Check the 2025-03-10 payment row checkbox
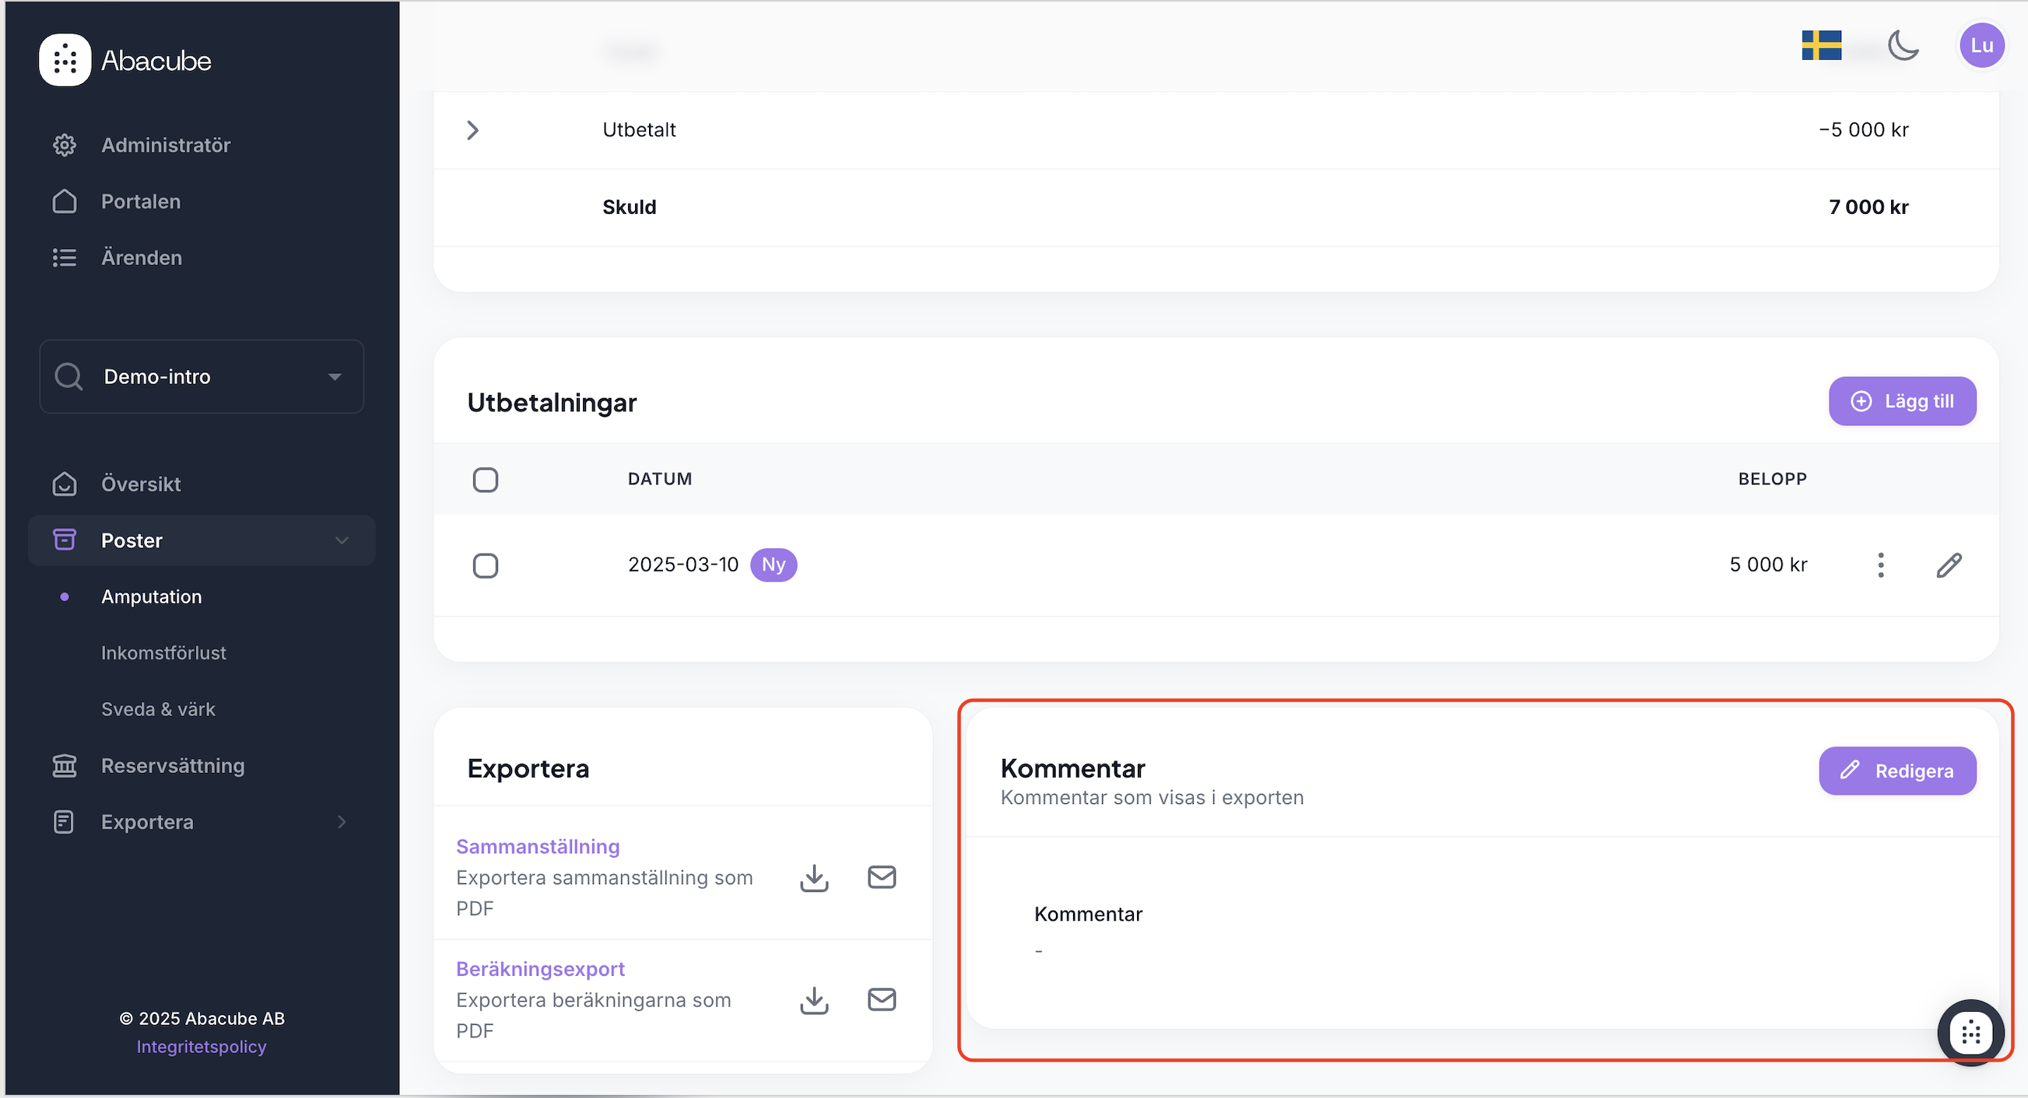This screenshot has height=1098, width=2028. [x=485, y=565]
